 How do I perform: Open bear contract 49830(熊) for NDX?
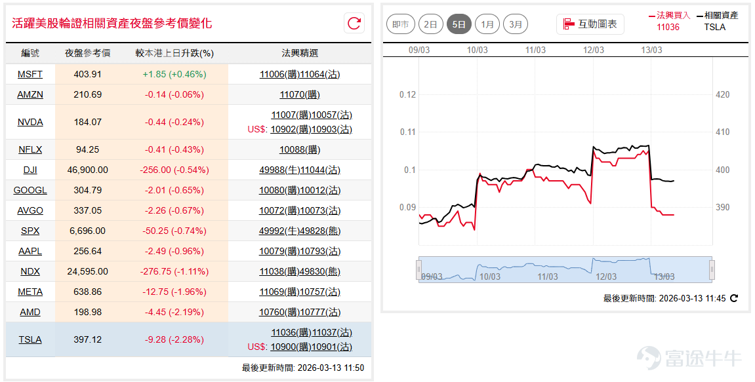(319, 271)
